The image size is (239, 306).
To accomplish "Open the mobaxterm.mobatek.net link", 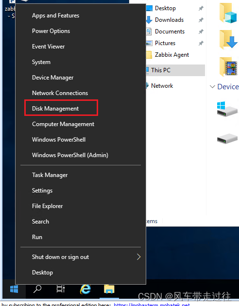I will point(152,304).
